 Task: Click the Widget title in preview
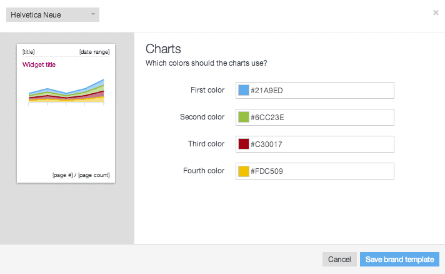(x=39, y=64)
